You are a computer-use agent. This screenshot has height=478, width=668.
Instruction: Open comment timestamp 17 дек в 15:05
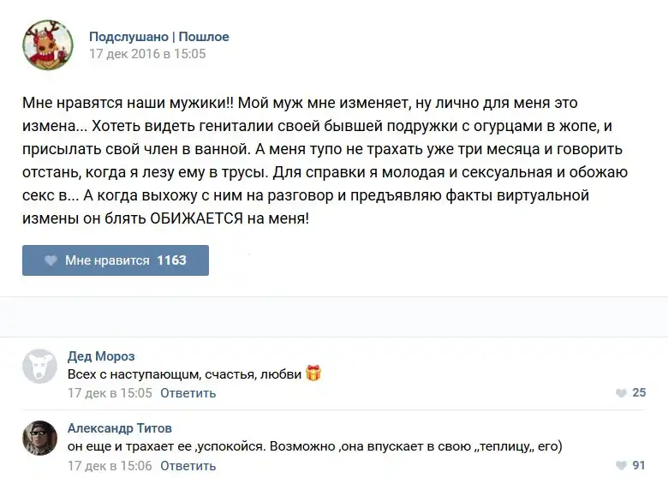click(x=110, y=393)
